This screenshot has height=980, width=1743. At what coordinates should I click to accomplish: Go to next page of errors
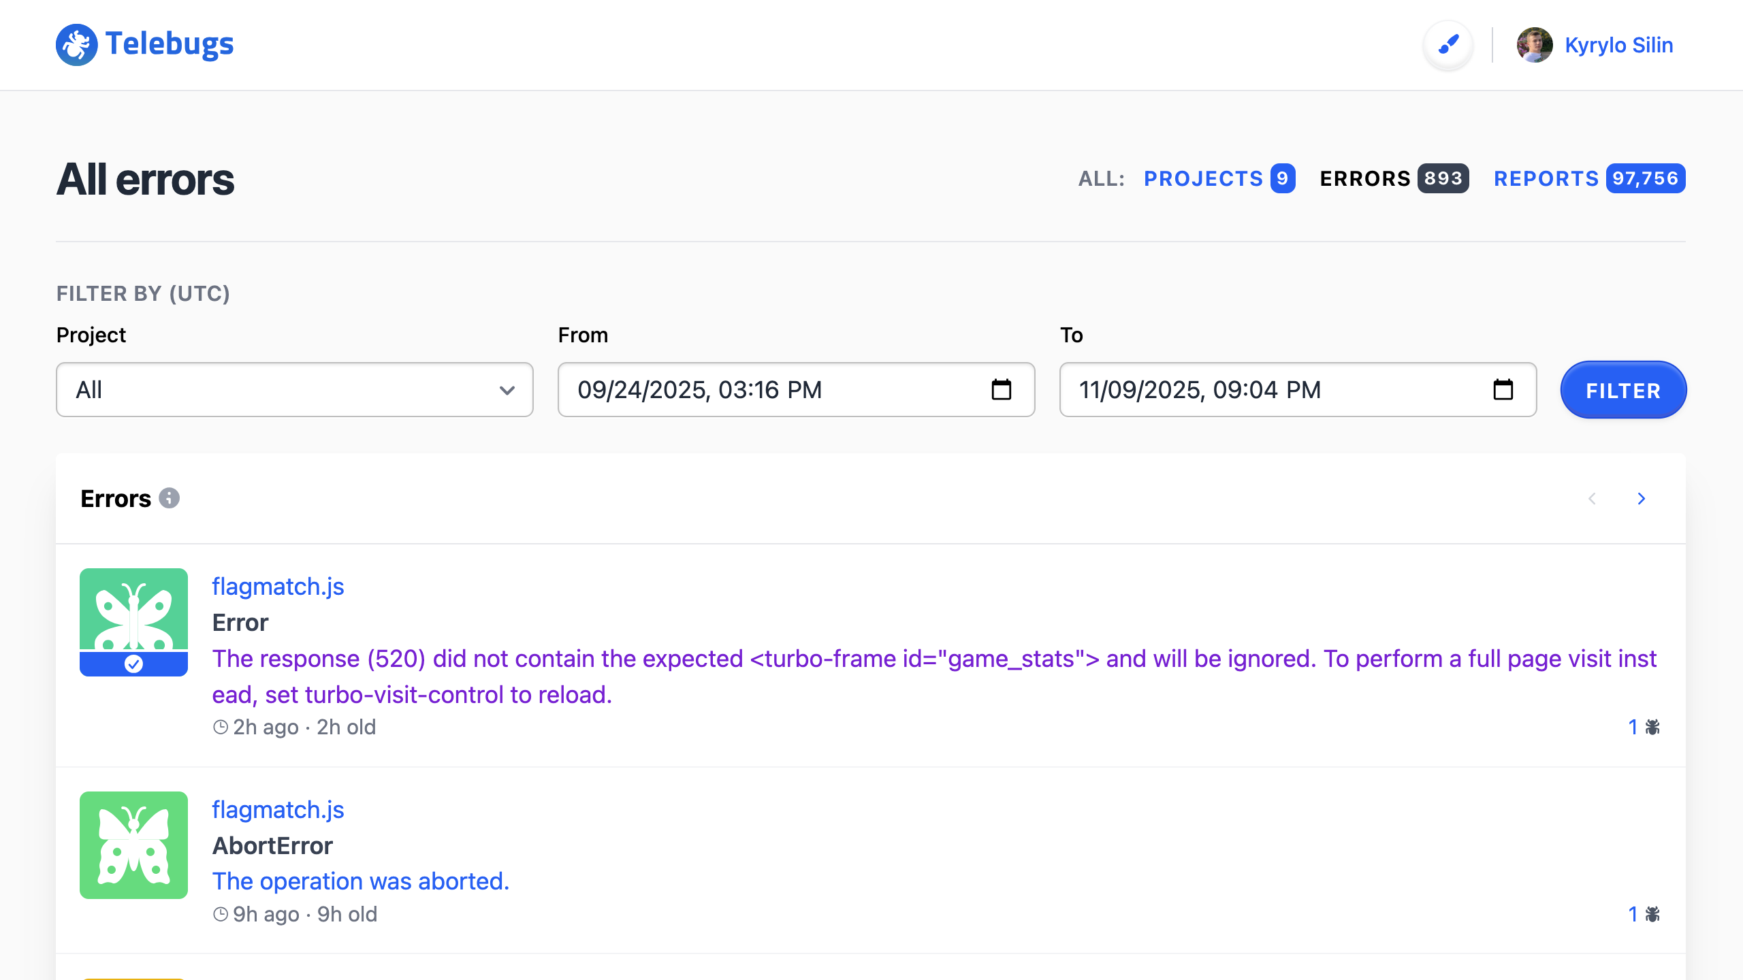click(x=1641, y=499)
